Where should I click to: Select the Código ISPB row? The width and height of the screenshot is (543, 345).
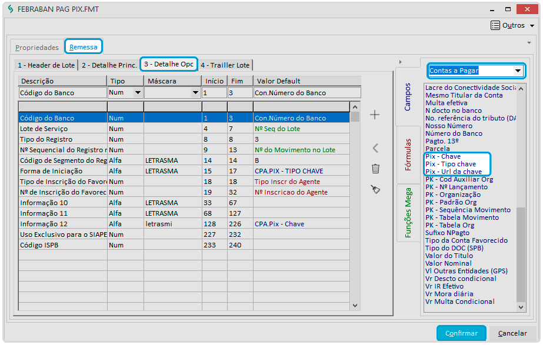[x=184, y=245]
